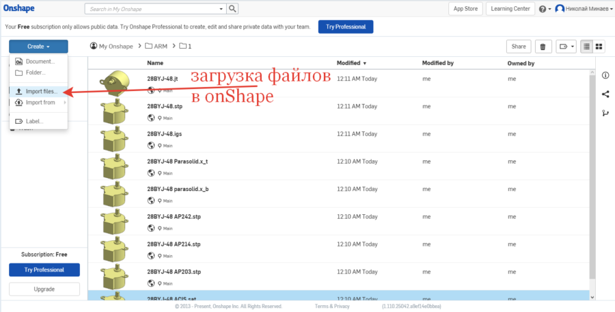Click the Create dropdown button

(x=38, y=47)
